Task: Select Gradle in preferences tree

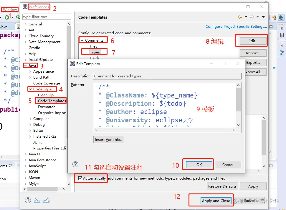Action: pyautogui.click(x=34, y=48)
